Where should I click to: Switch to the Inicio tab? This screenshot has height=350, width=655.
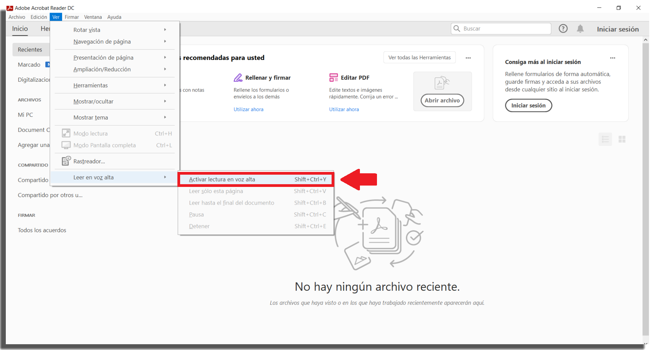pyautogui.click(x=20, y=29)
